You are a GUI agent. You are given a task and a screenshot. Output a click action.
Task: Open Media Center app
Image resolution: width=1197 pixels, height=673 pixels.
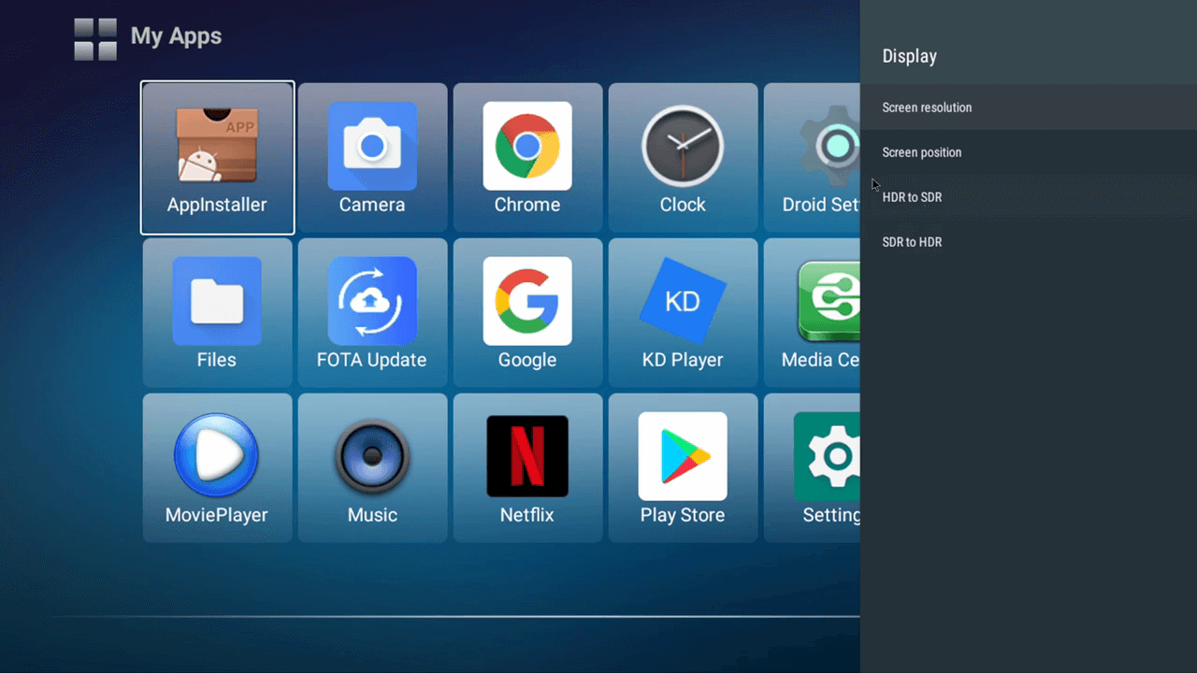812,312
